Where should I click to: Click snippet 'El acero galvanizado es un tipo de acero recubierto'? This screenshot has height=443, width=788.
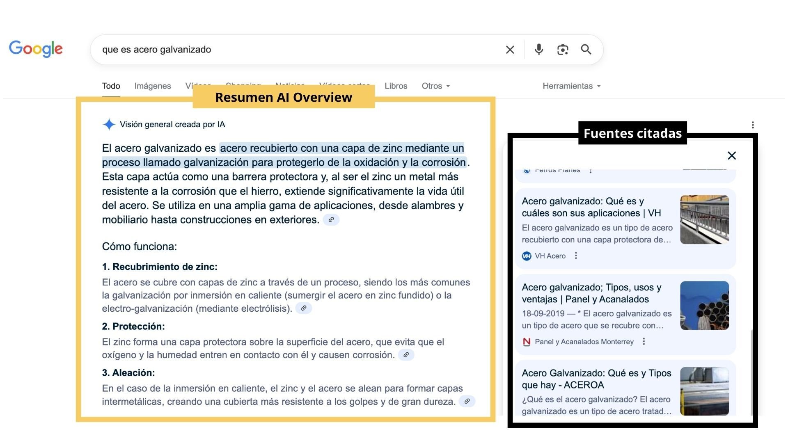coord(597,233)
